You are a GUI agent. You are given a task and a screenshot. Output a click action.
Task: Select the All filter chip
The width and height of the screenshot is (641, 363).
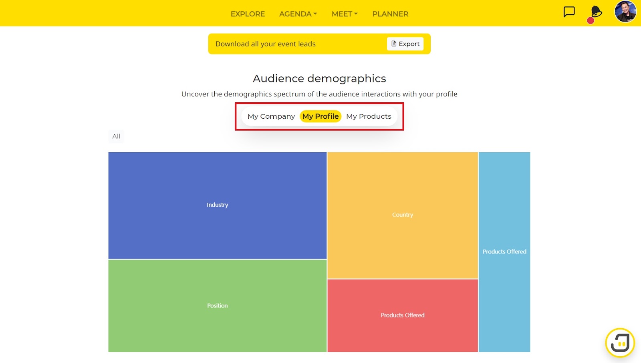click(x=116, y=136)
